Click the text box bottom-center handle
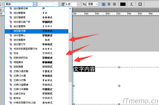159x105 pixels. point(119,104)
